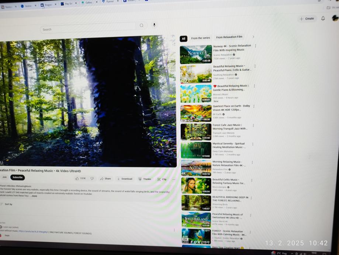The height and width of the screenshot is (255, 339).
Task: Click the search magnifier icon
Action: click(141, 26)
